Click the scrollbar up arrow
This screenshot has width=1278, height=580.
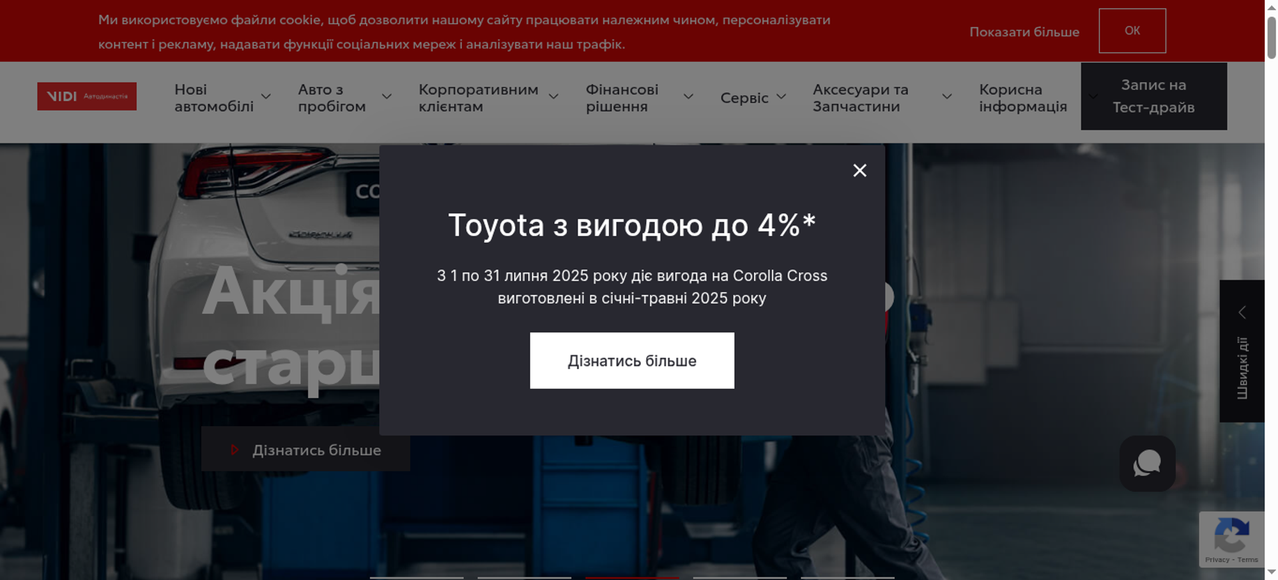(x=1272, y=6)
